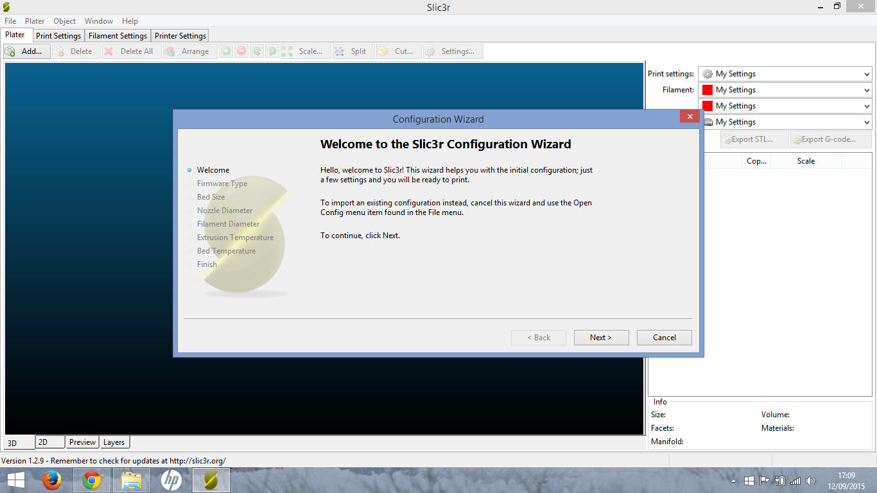This screenshot has width=877, height=493.
Task: Click the HP icon in taskbar
Action: (x=171, y=480)
